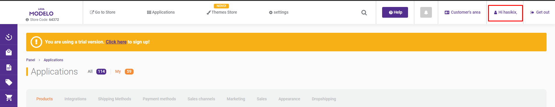The image size is (555, 107).
Task: Open the document page sidebar icon
Action: pos(9,67)
